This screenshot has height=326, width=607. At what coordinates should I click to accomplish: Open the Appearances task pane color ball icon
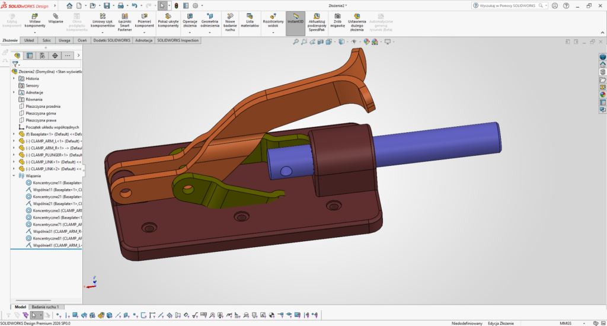603,95
